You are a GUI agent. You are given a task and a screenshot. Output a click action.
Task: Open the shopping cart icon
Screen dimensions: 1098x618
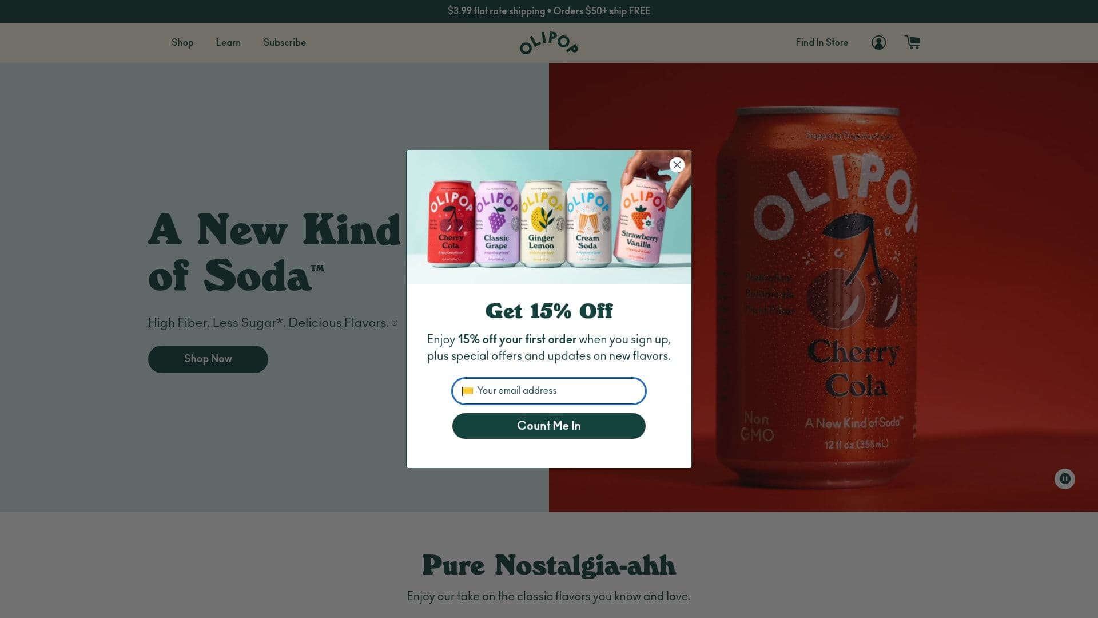point(912,42)
